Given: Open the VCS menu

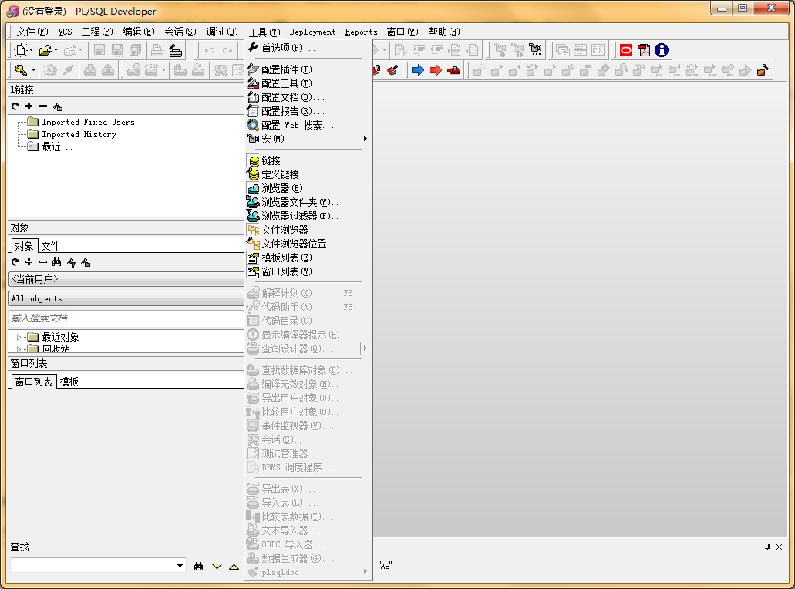Looking at the screenshot, I should [65, 32].
